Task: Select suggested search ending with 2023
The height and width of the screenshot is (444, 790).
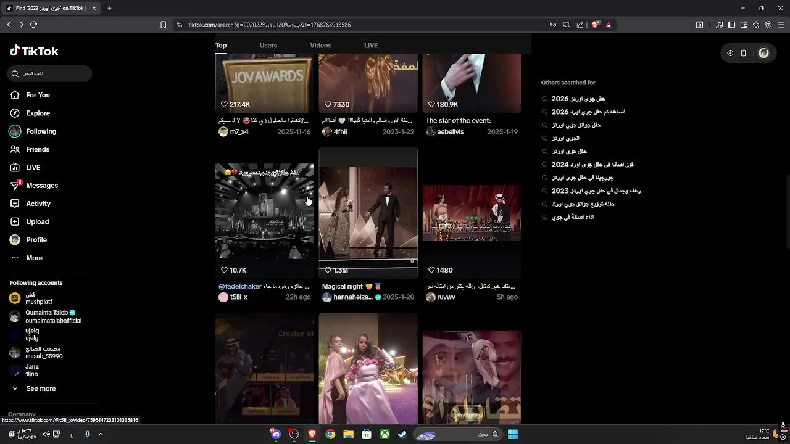Action: coord(596,191)
